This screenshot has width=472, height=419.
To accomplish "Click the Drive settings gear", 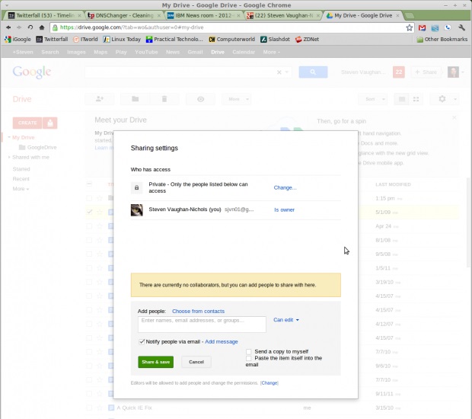I will tap(442, 99).
